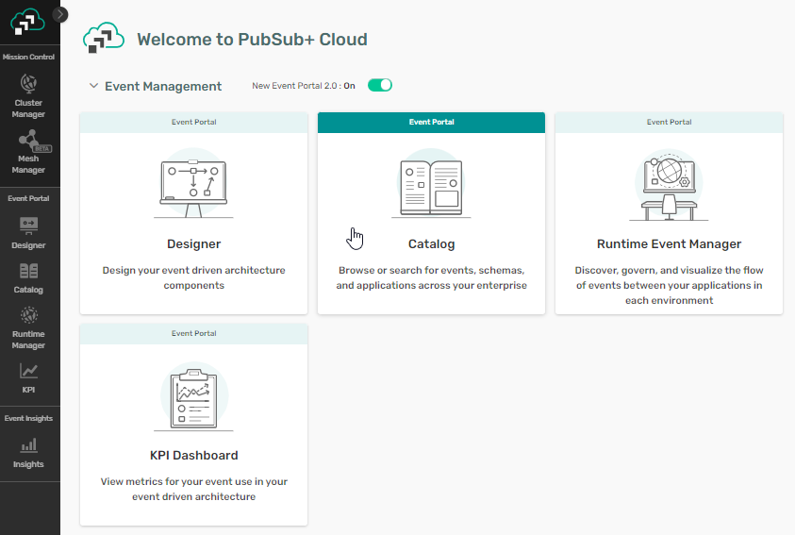This screenshot has width=795, height=535.
Task: Click the Catalog book illustration
Action: pyautogui.click(x=431, y=185)
